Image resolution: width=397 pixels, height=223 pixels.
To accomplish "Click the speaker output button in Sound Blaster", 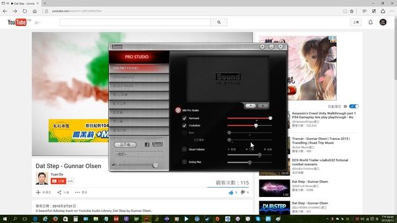I will coord(125,144).
